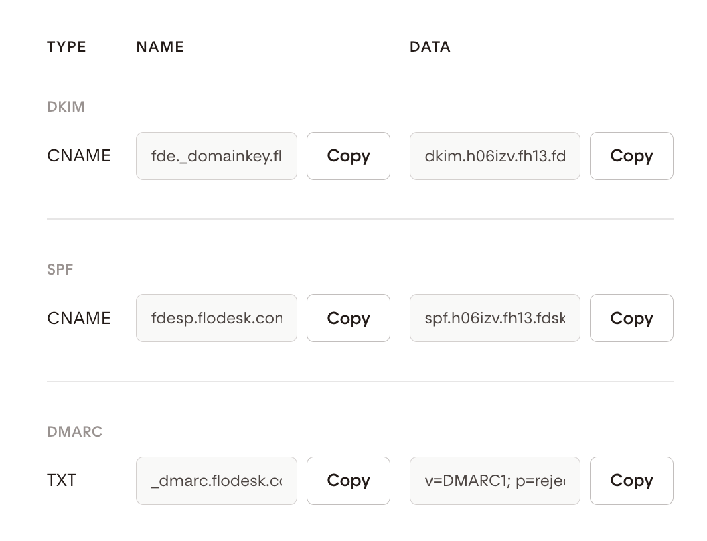The image size is (707, 541).
Task: Copy the DKIM record name
Action: click(348, 156)
